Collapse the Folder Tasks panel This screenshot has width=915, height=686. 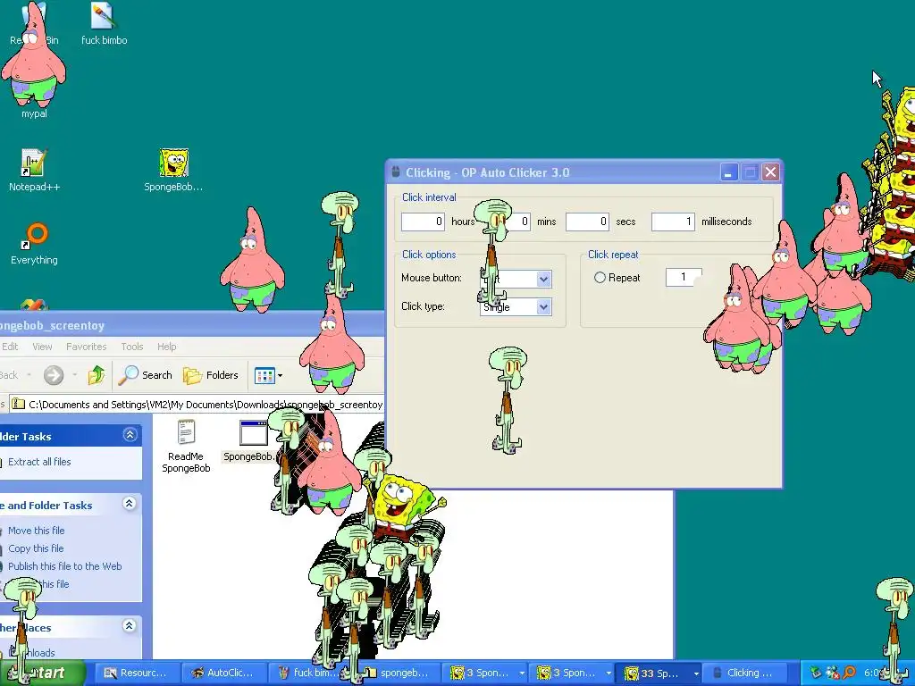click(x=130, y=435)
